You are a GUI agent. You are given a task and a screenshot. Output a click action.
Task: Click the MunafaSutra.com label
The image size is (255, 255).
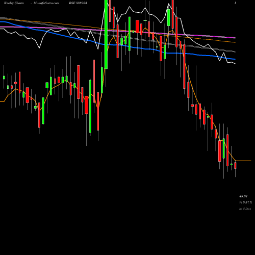(x=46, y=3)
